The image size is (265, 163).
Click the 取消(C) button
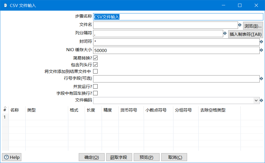tap(174, 157)
